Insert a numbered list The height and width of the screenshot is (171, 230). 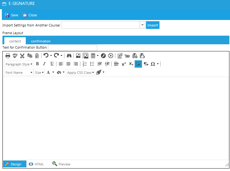click(85, 64)
